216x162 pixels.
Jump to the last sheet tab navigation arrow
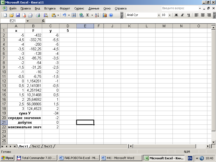[15, 146]
